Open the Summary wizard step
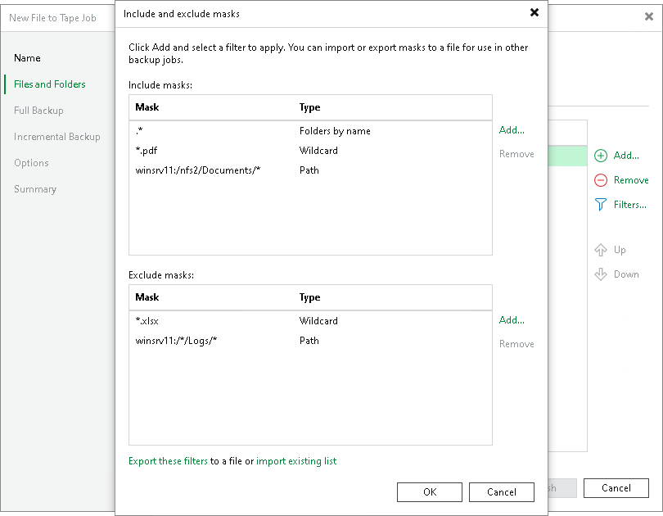663x516 pixels. 35,189
